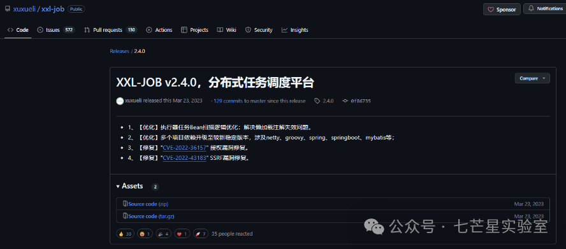This screenshot has height=249, width=566.
Task: Click the tag icon next to 2.4.0
Action: [x=317, y=101]
